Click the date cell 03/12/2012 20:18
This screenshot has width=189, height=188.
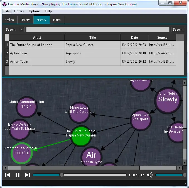click(x=134, y=53)
